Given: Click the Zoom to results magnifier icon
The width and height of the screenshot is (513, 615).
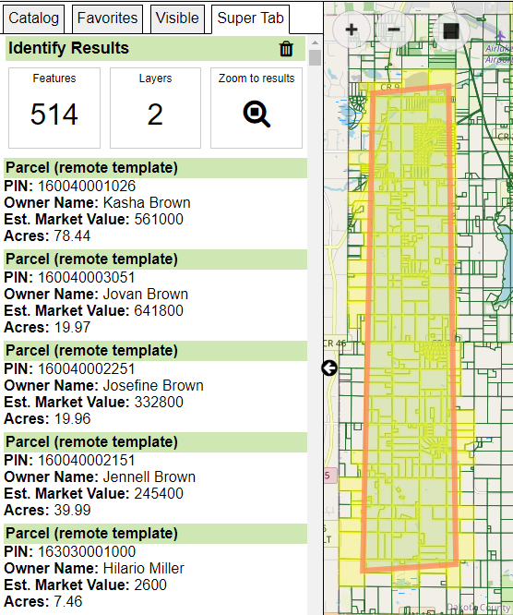Looking at the screenshot, I should coord(256,114).
